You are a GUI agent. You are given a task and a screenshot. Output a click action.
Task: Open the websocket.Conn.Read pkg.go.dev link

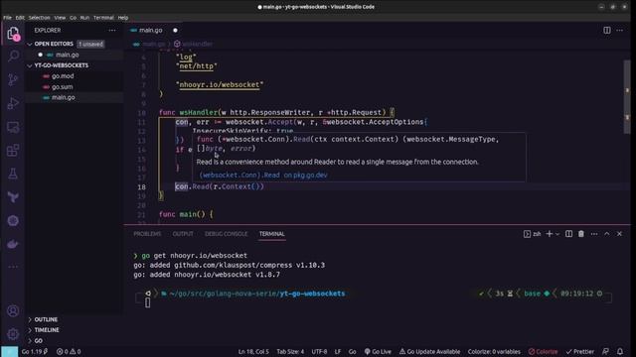pyautogui.click(x=263, y=176)
